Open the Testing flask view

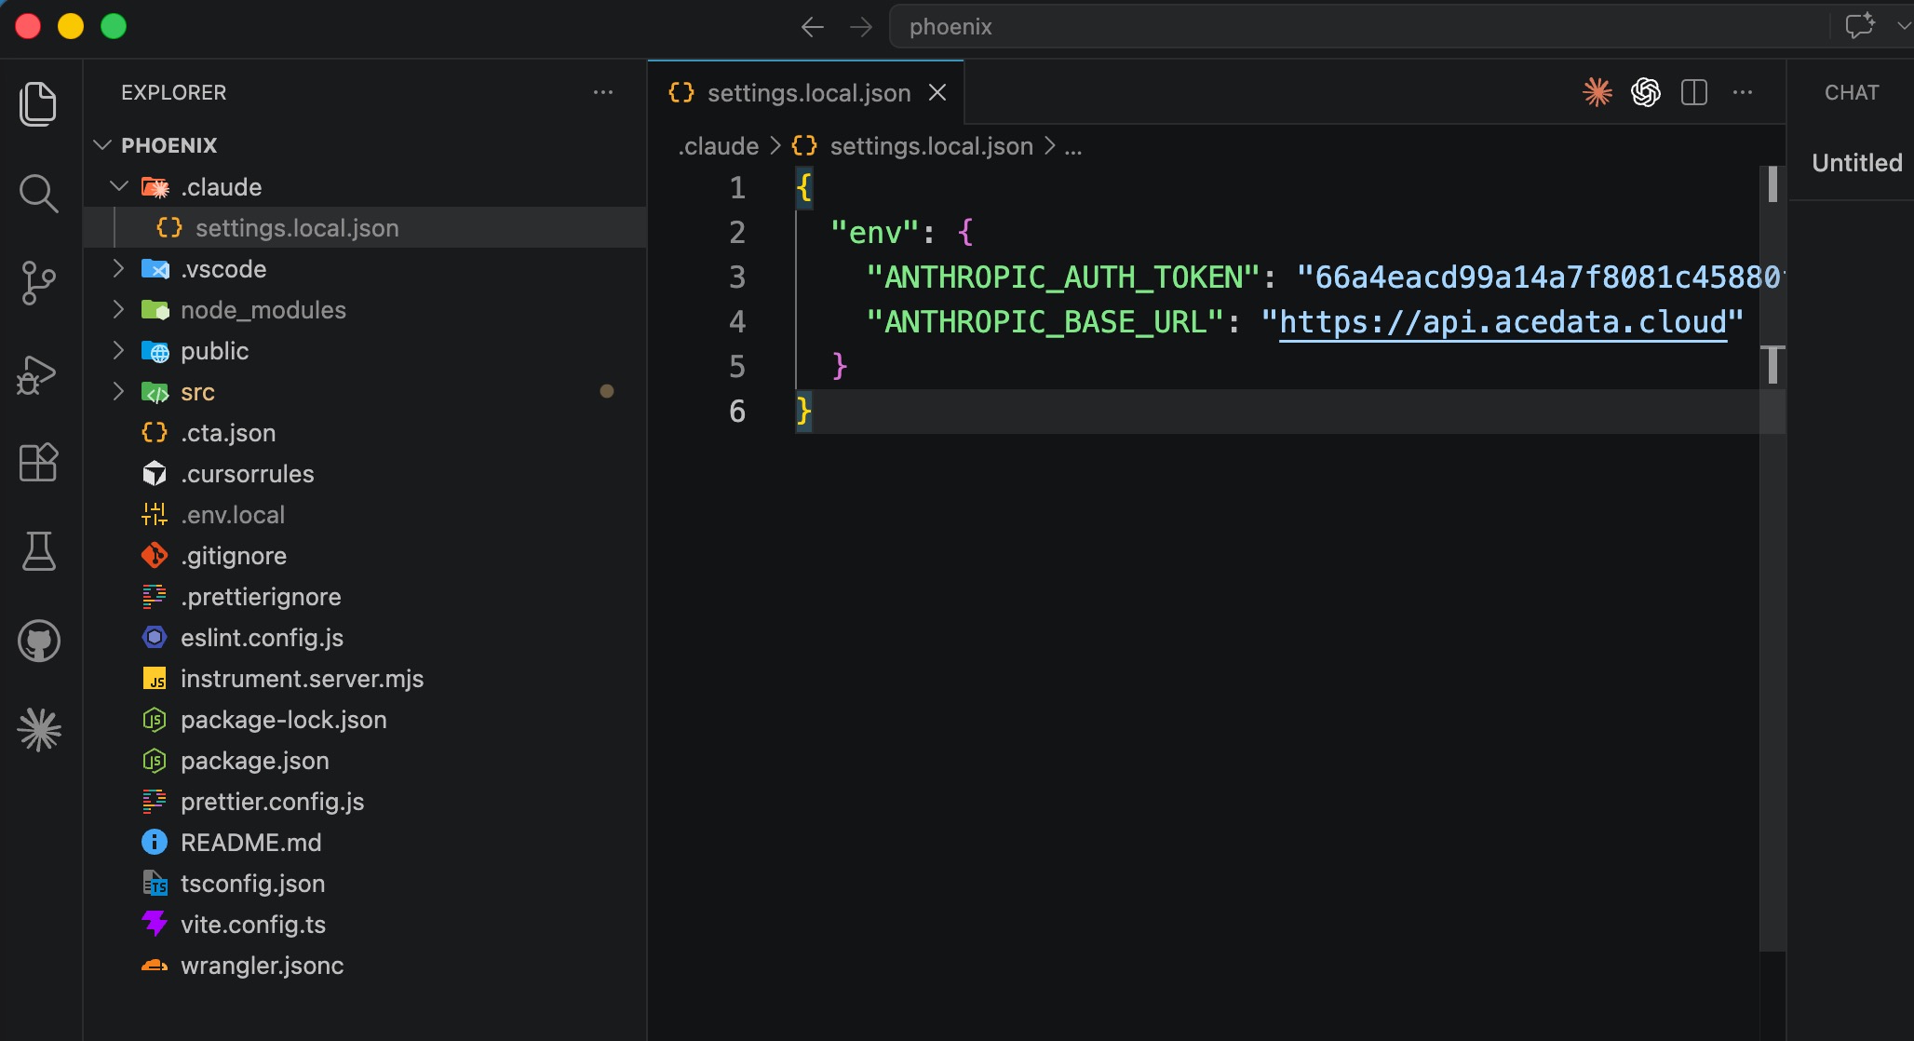[38, 551]
